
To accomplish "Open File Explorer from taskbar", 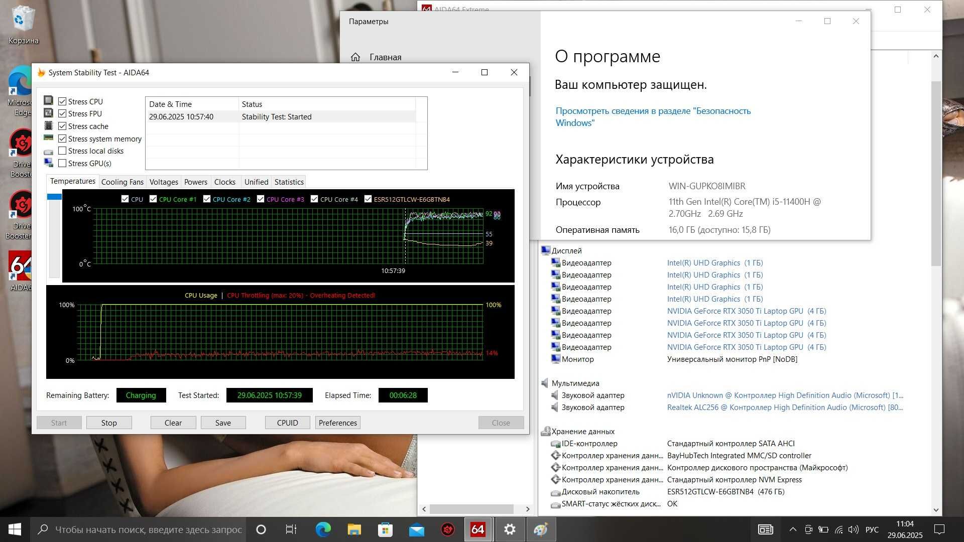I will tap(354, 529).
